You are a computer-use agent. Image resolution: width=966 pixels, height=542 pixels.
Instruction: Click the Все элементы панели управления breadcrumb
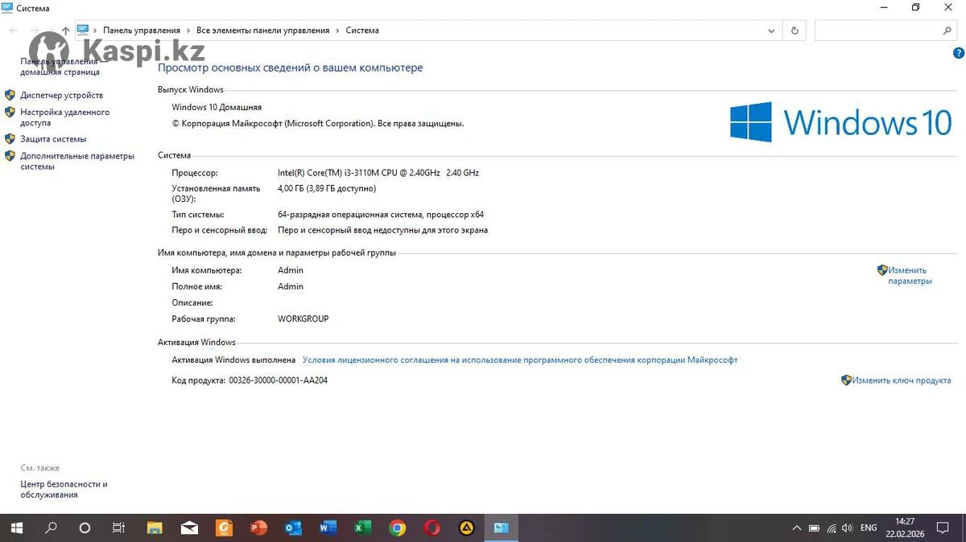tap(262, 31)
